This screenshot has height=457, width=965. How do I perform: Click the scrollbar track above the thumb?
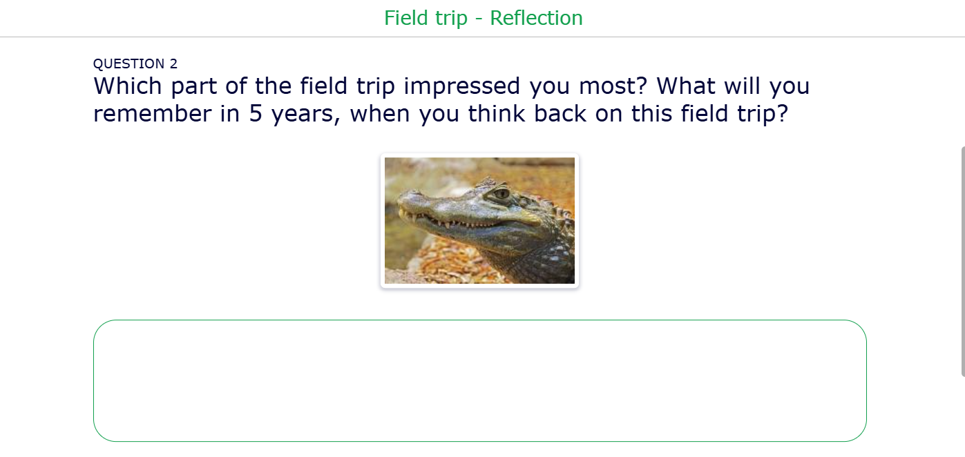(962, 90)
